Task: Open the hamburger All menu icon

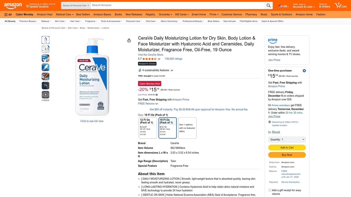Action: pyautogui.click(x=6, y=14)
